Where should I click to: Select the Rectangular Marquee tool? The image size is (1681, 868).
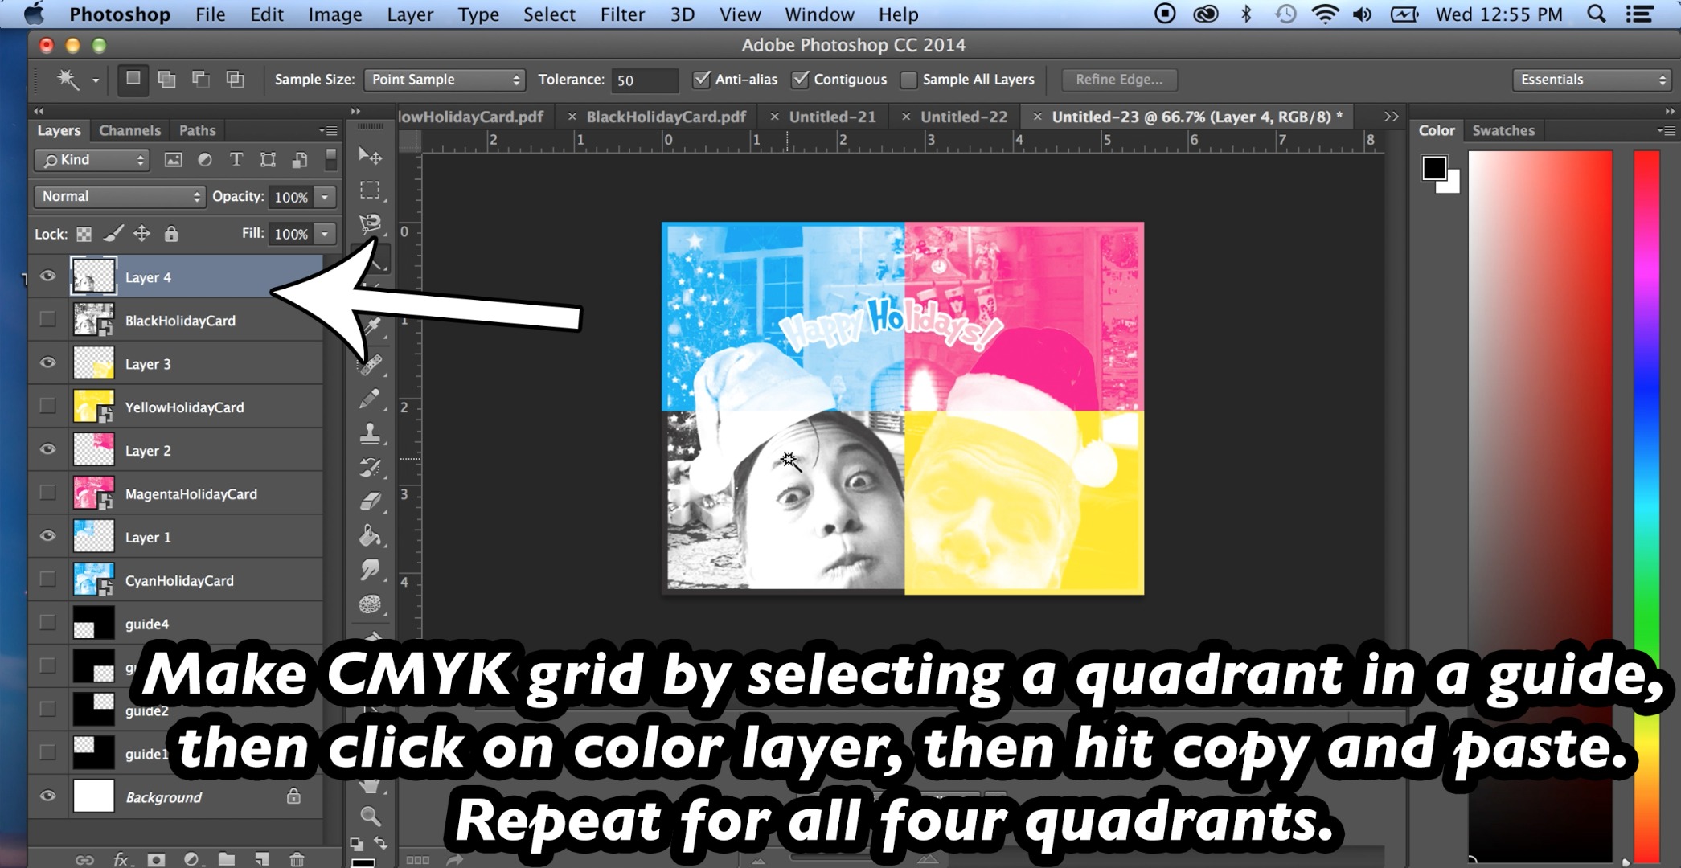pyautogui.click(x=371, y=190)
